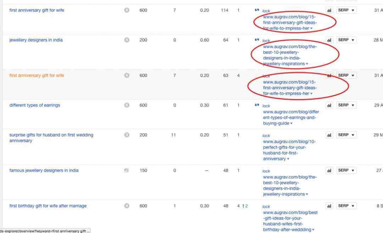Click CPC '0.30' for 'different types of earrings'

pos(205,106)
